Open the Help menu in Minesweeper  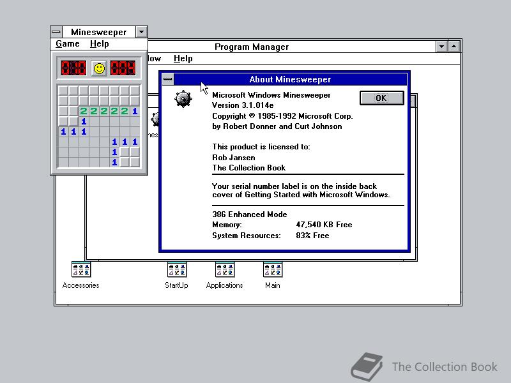tap(100, 43)
